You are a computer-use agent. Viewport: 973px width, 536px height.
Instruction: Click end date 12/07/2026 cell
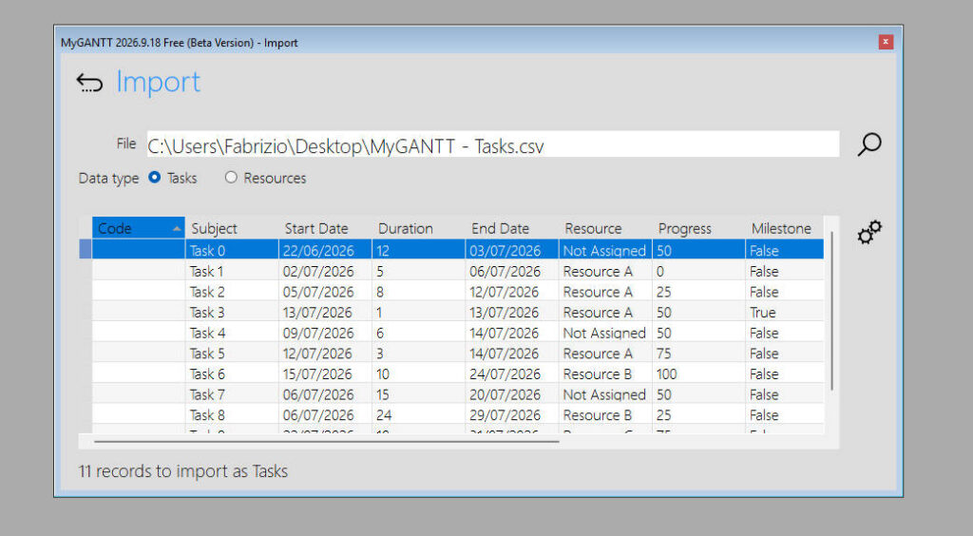(x=512, y=292)
